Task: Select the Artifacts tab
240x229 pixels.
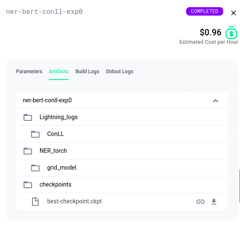Action: (59, 72)
